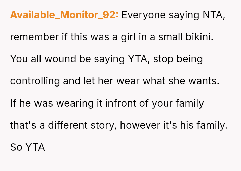Open the Available_Monitor_92 username link
This screenshot has height=171, width=241.
(x=64, y=15)
